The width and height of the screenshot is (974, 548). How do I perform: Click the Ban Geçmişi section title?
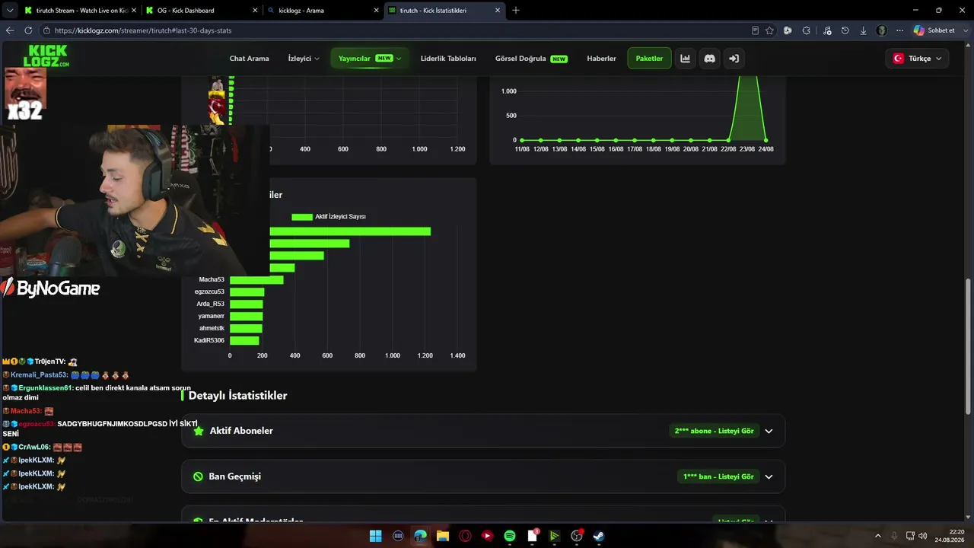[x=235, y=476]
